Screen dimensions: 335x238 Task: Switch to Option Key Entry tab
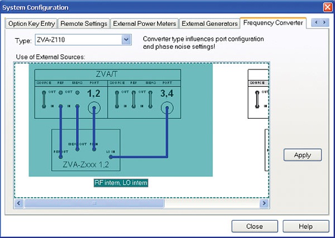[x=31, y=24]
